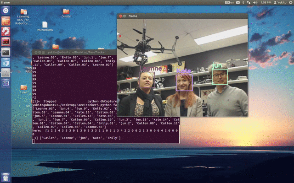Open the Learning_ROS_for_Robotics folder
Screen dimensions: 294x183
pyautogui.click(x=23, y=13)
